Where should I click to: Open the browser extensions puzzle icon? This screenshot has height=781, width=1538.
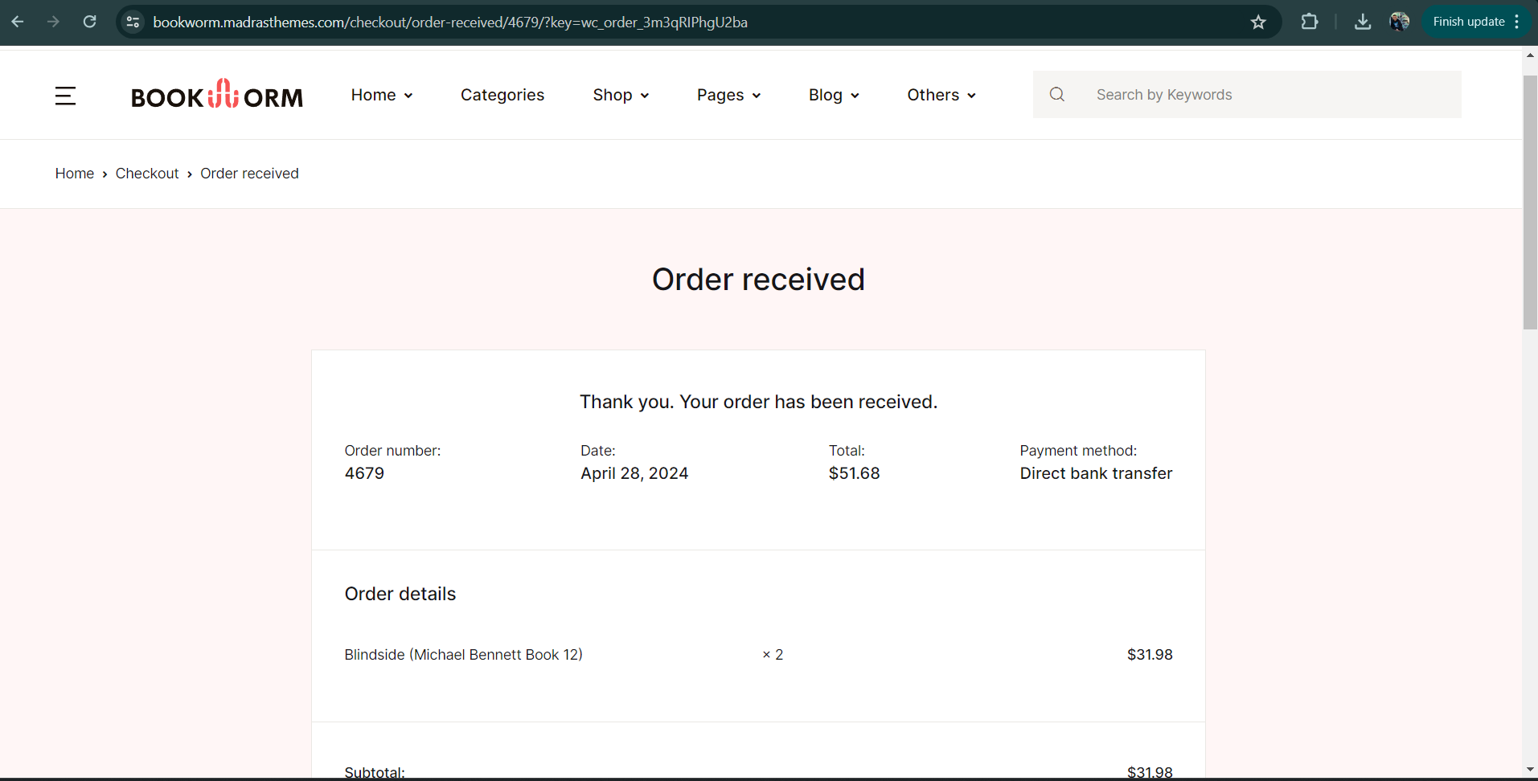1310,22
